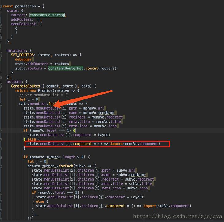Screen dimensions: 224x222
Task: Click 'menuVo.title' in the meta.title line
Action: pos(108,122)
